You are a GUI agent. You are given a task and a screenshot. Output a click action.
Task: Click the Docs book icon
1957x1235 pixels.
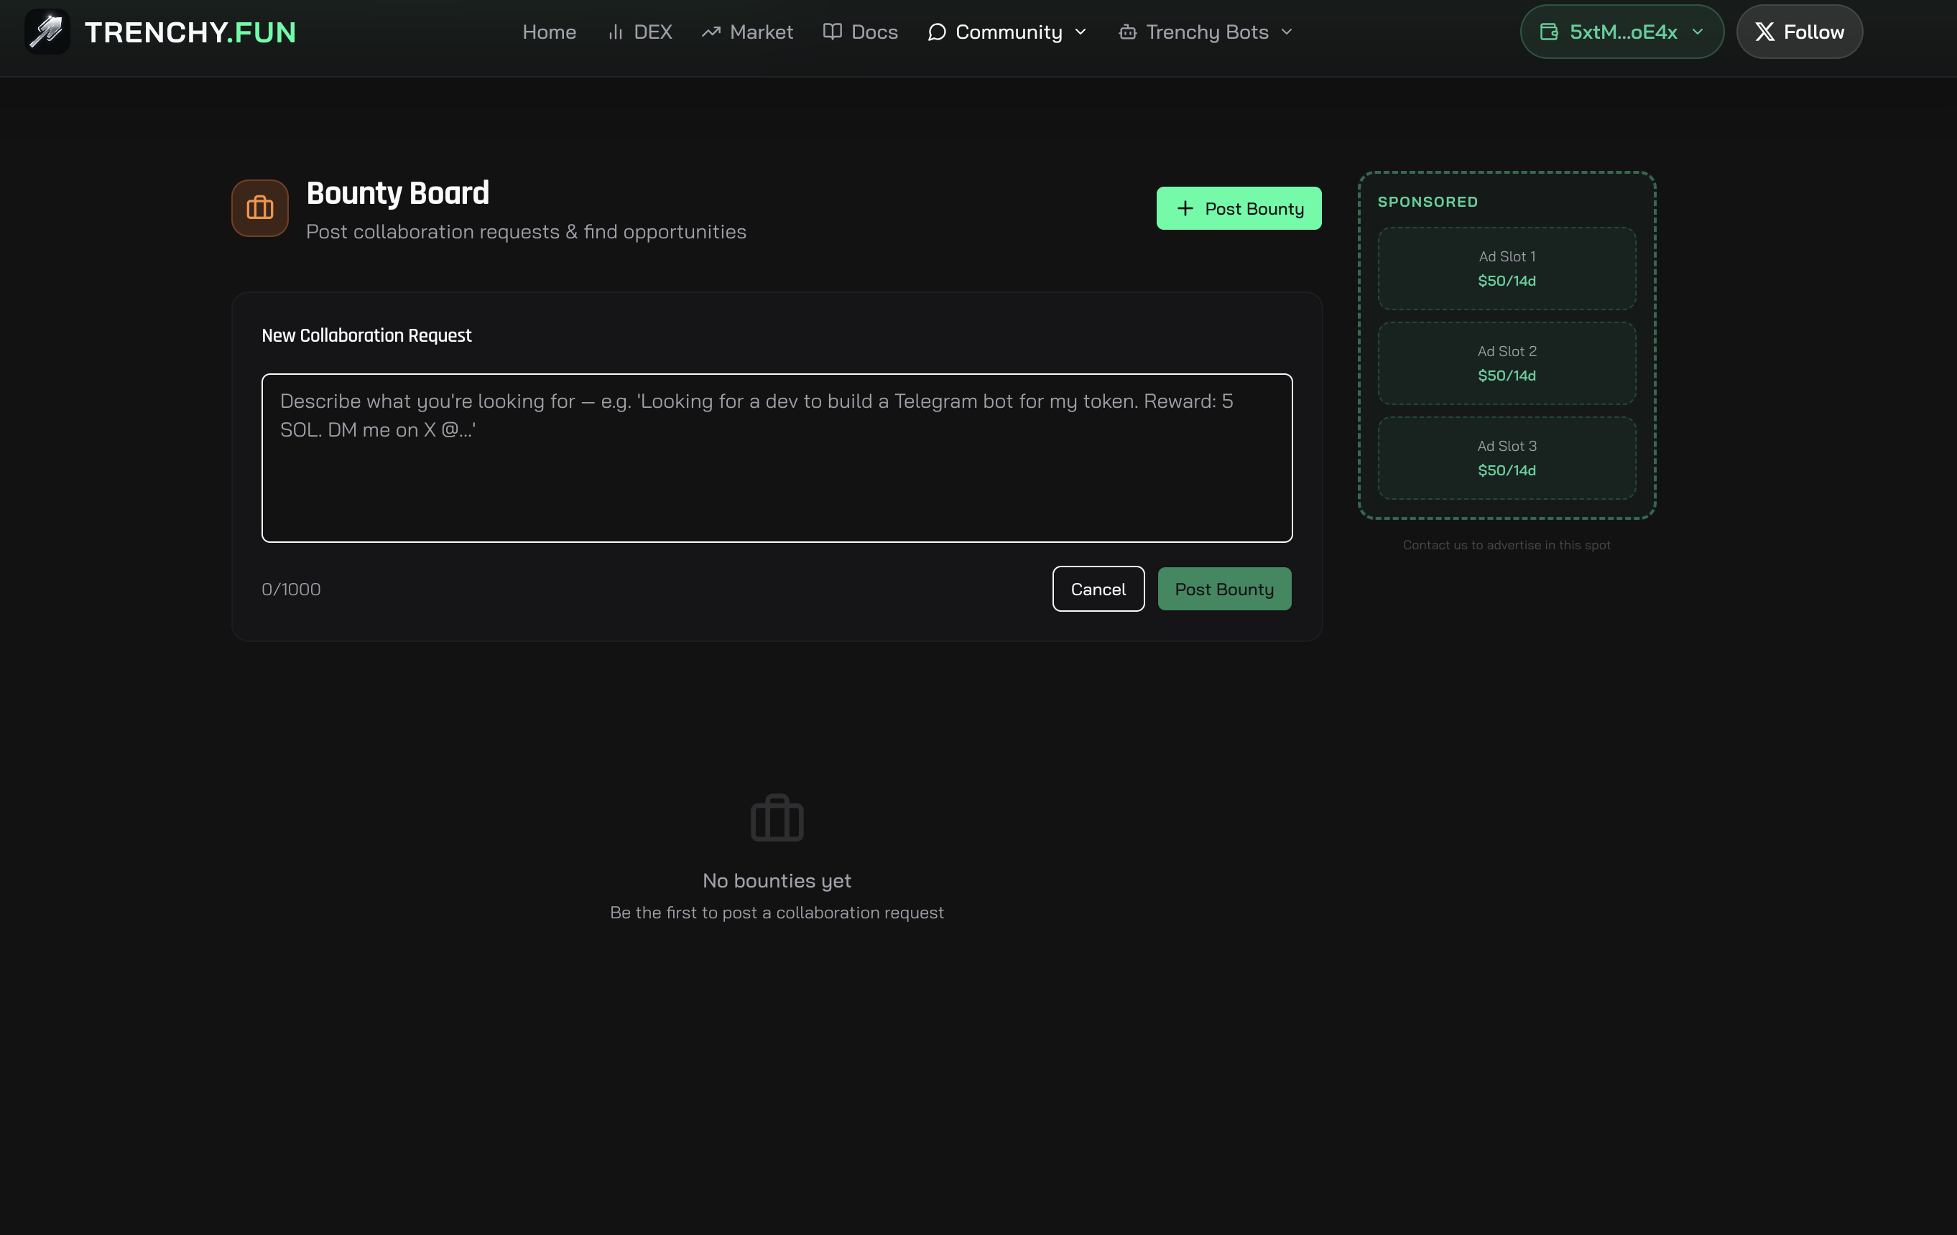(x=832, y=32)
